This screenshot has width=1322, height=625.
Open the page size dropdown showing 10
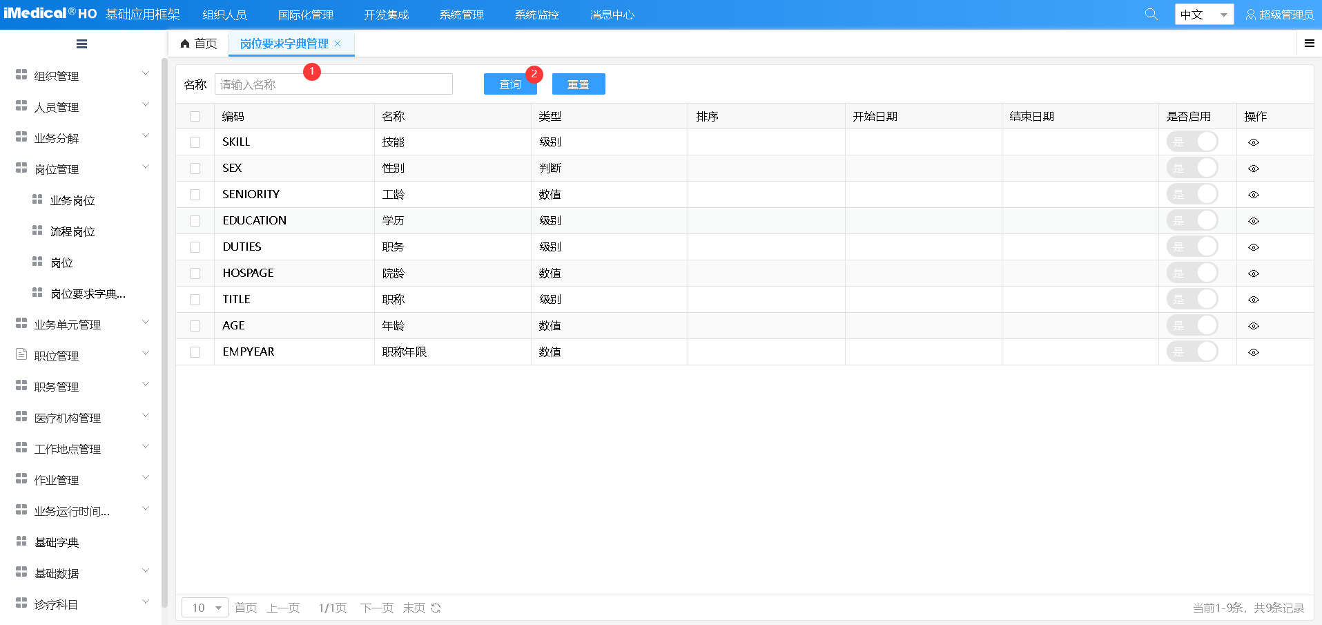pos(204,607)
